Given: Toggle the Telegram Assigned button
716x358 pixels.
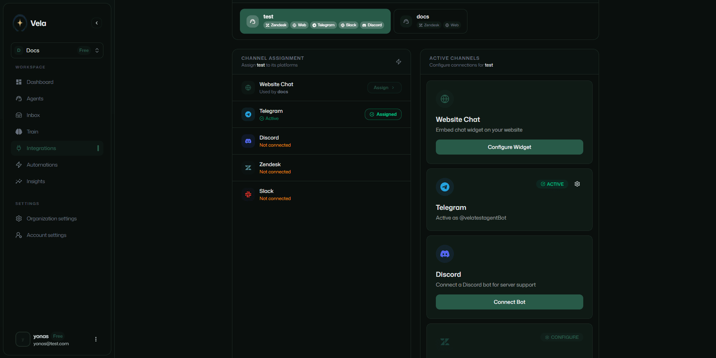Looking at the screenshot, I should click(x=383, y=114).
